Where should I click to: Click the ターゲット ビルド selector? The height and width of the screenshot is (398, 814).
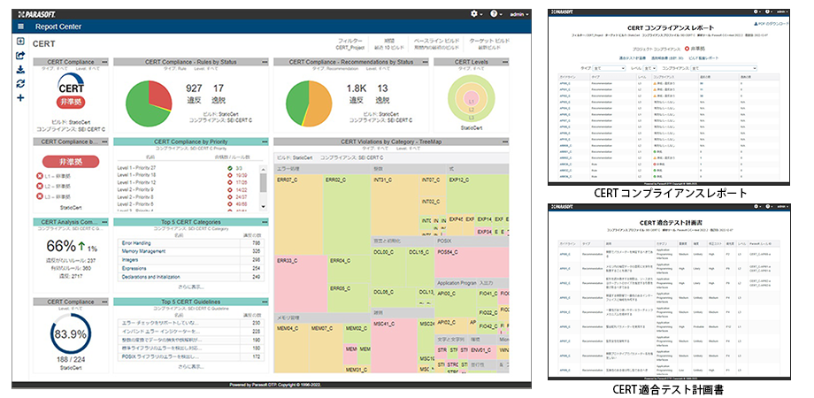[x=489, y=43]
